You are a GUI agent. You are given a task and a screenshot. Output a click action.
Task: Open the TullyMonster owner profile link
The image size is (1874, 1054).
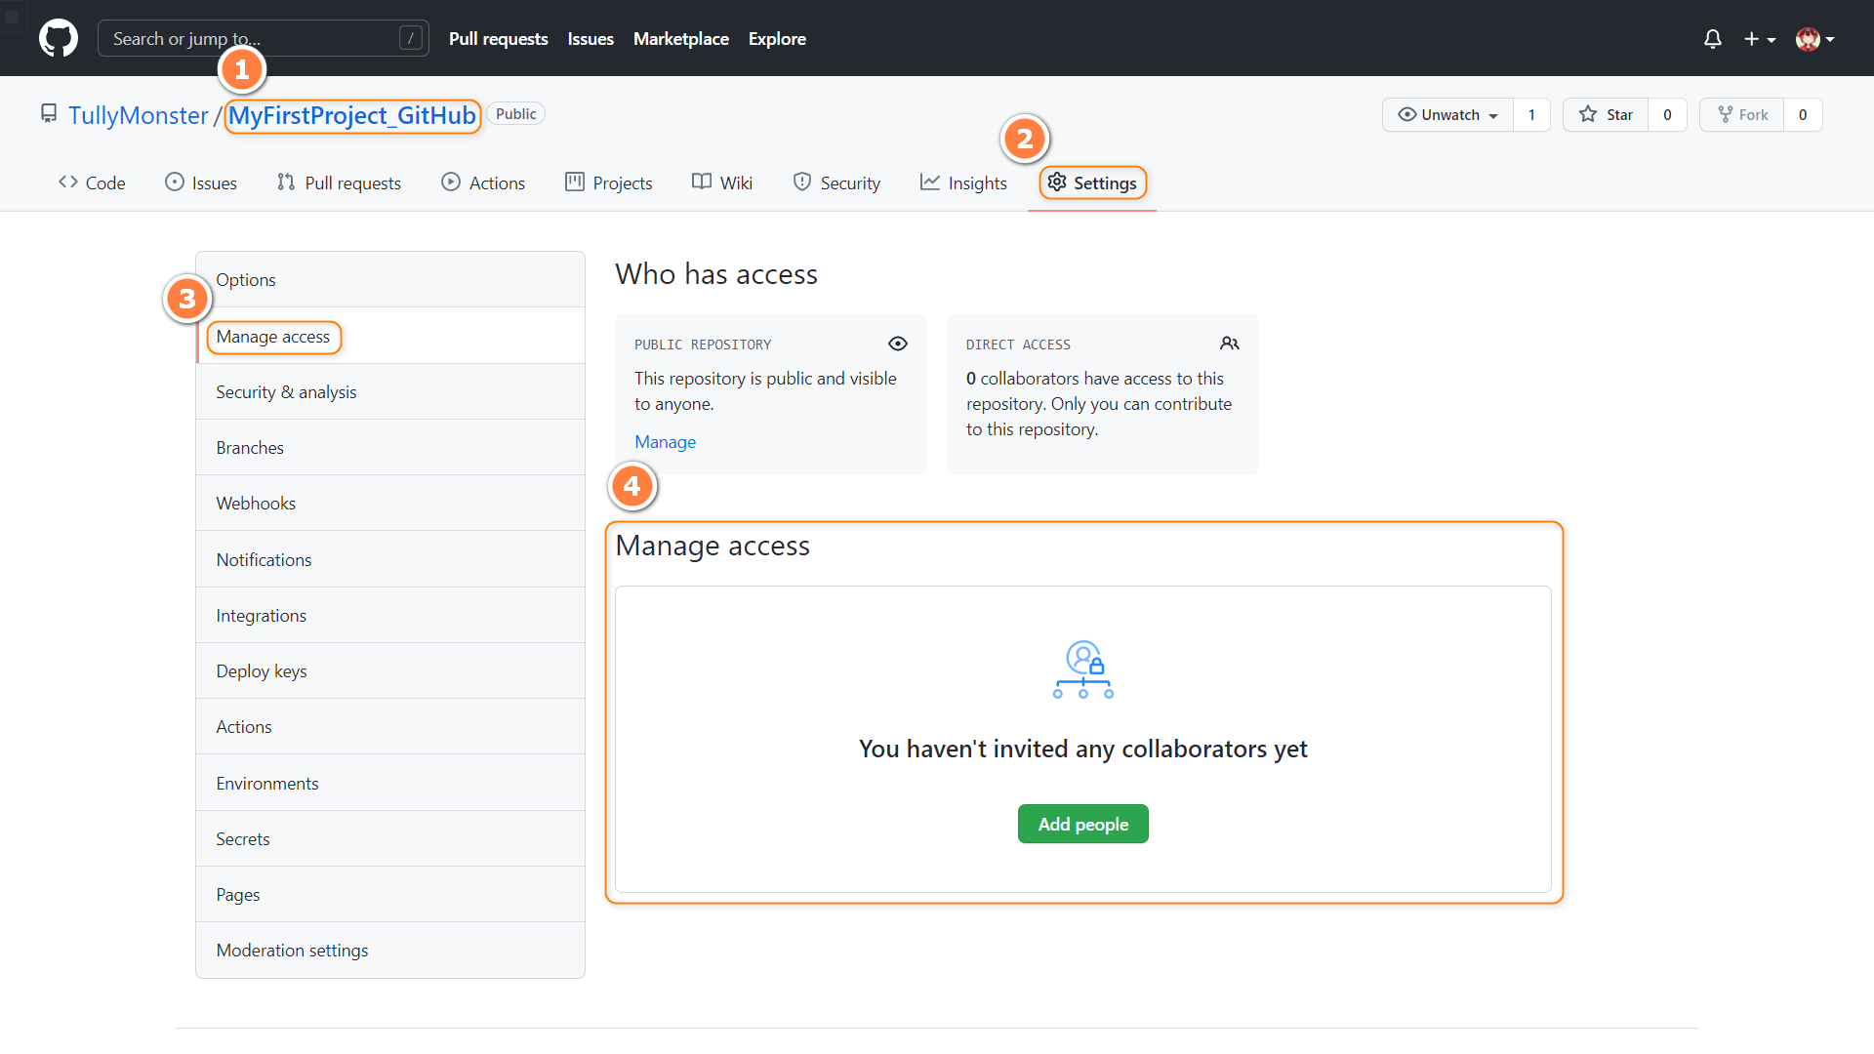[x=139, y=115]
